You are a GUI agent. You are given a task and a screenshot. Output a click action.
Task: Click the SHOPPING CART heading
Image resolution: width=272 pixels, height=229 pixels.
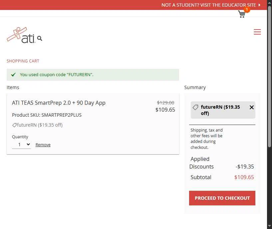23,61
